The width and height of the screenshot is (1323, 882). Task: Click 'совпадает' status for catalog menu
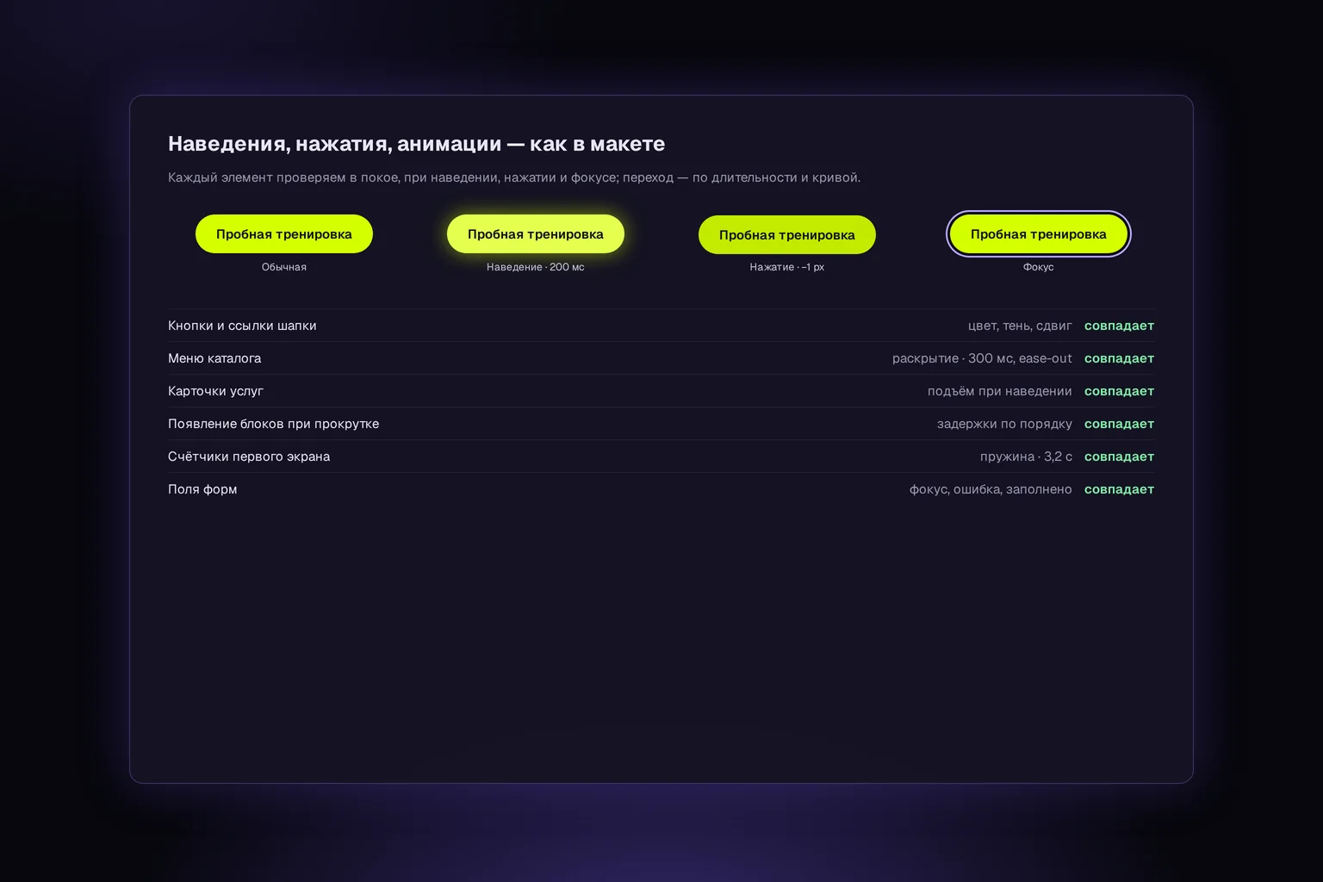(1119, 358)
